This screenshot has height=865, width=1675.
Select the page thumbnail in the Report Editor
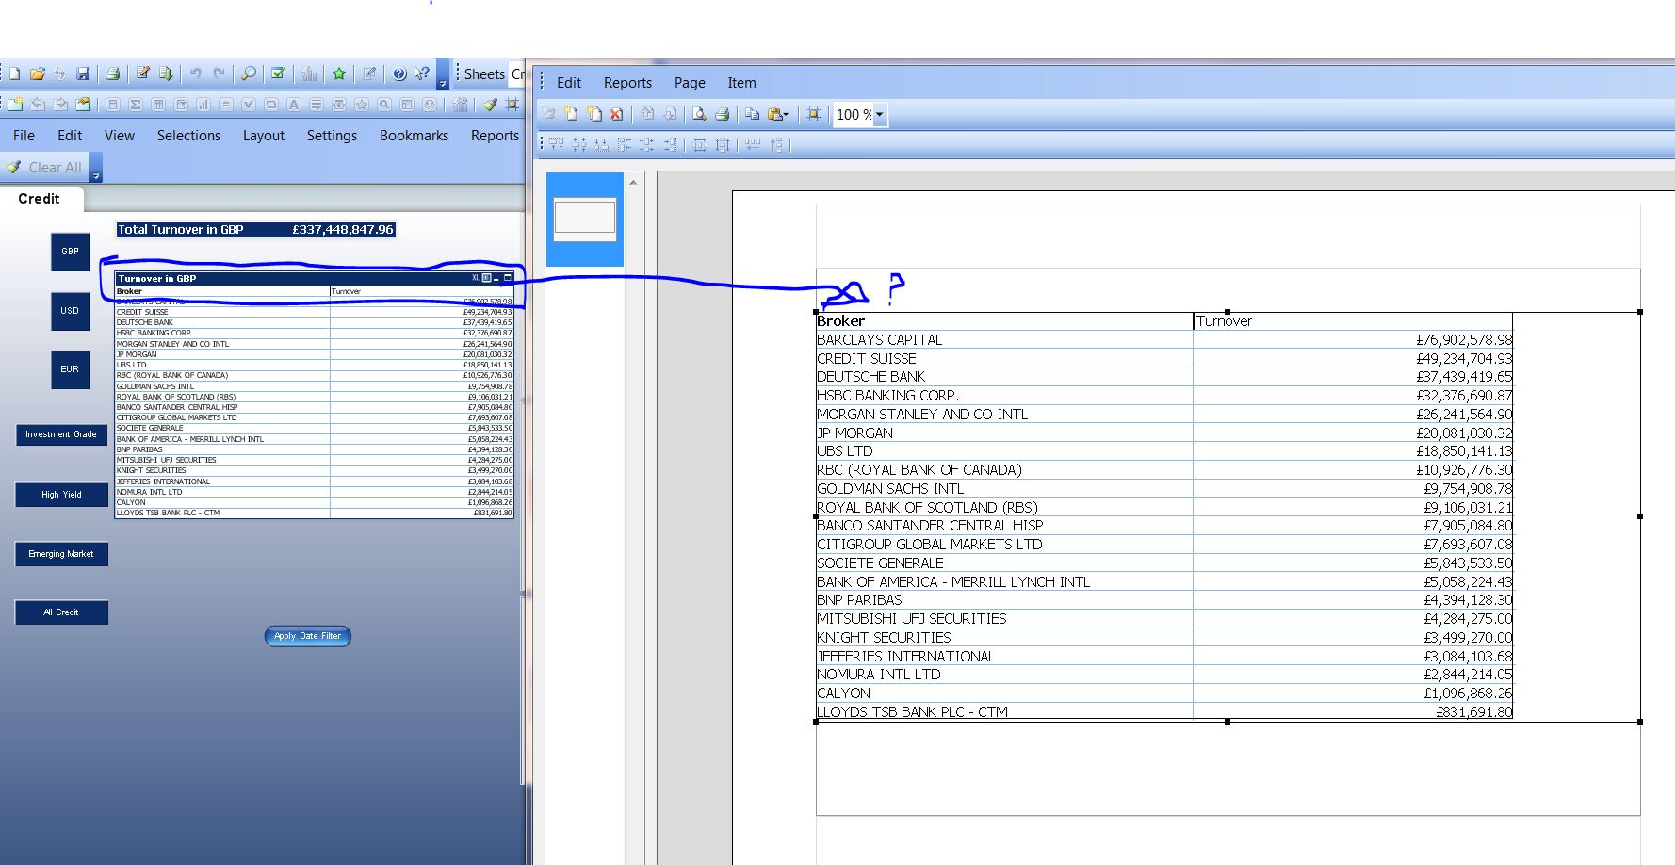585,218
